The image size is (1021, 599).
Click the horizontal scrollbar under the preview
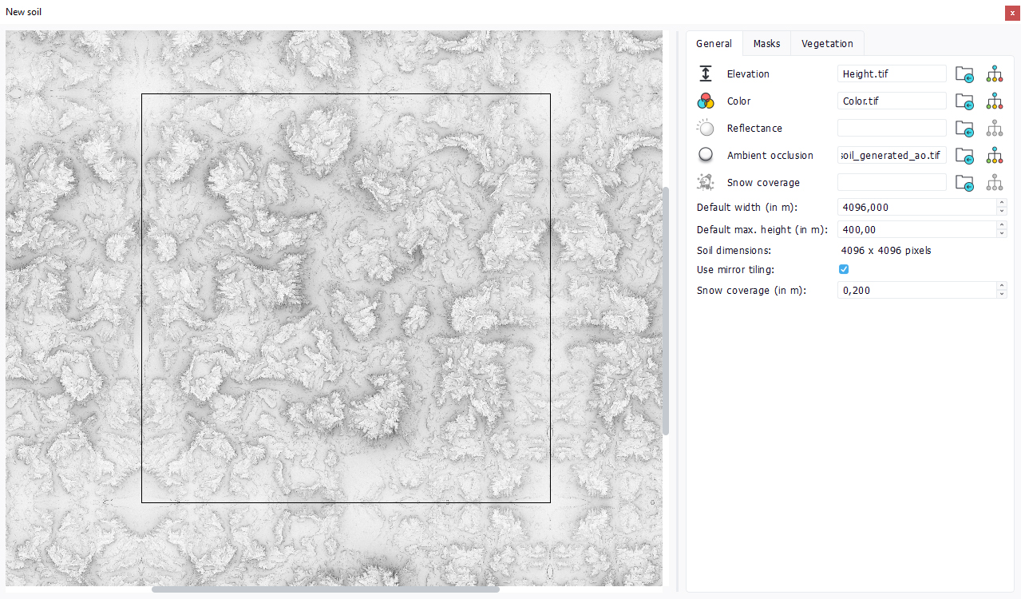click(325, 589)
